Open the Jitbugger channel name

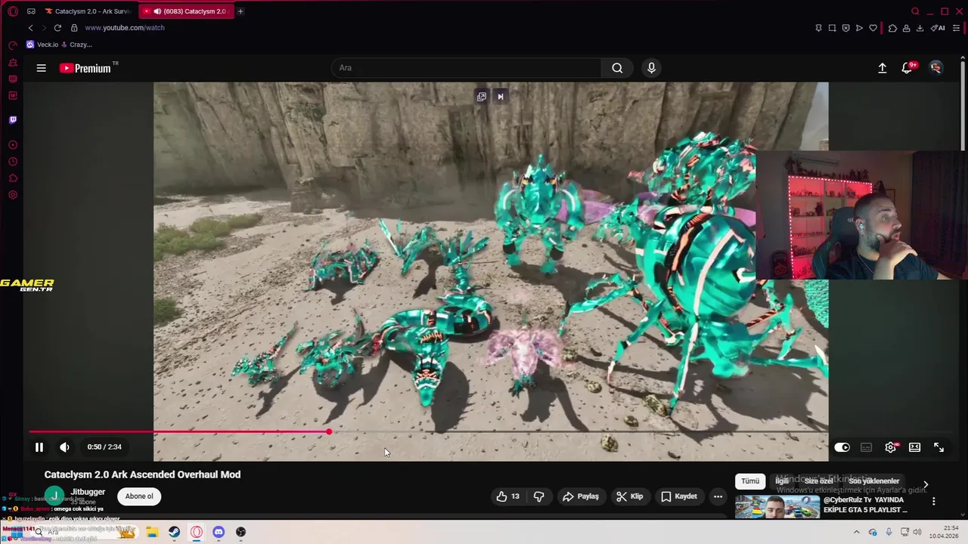point(88,492)
